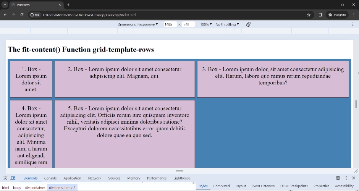Switch to the Console tab

click(x=50, y=178)
